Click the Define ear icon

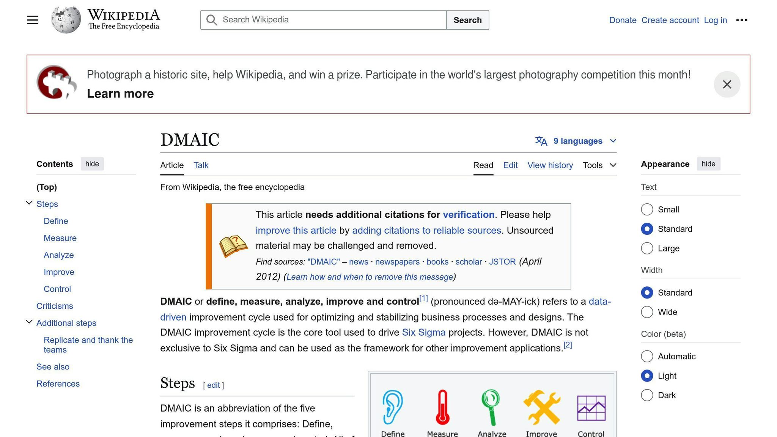(x=393, y=407)
